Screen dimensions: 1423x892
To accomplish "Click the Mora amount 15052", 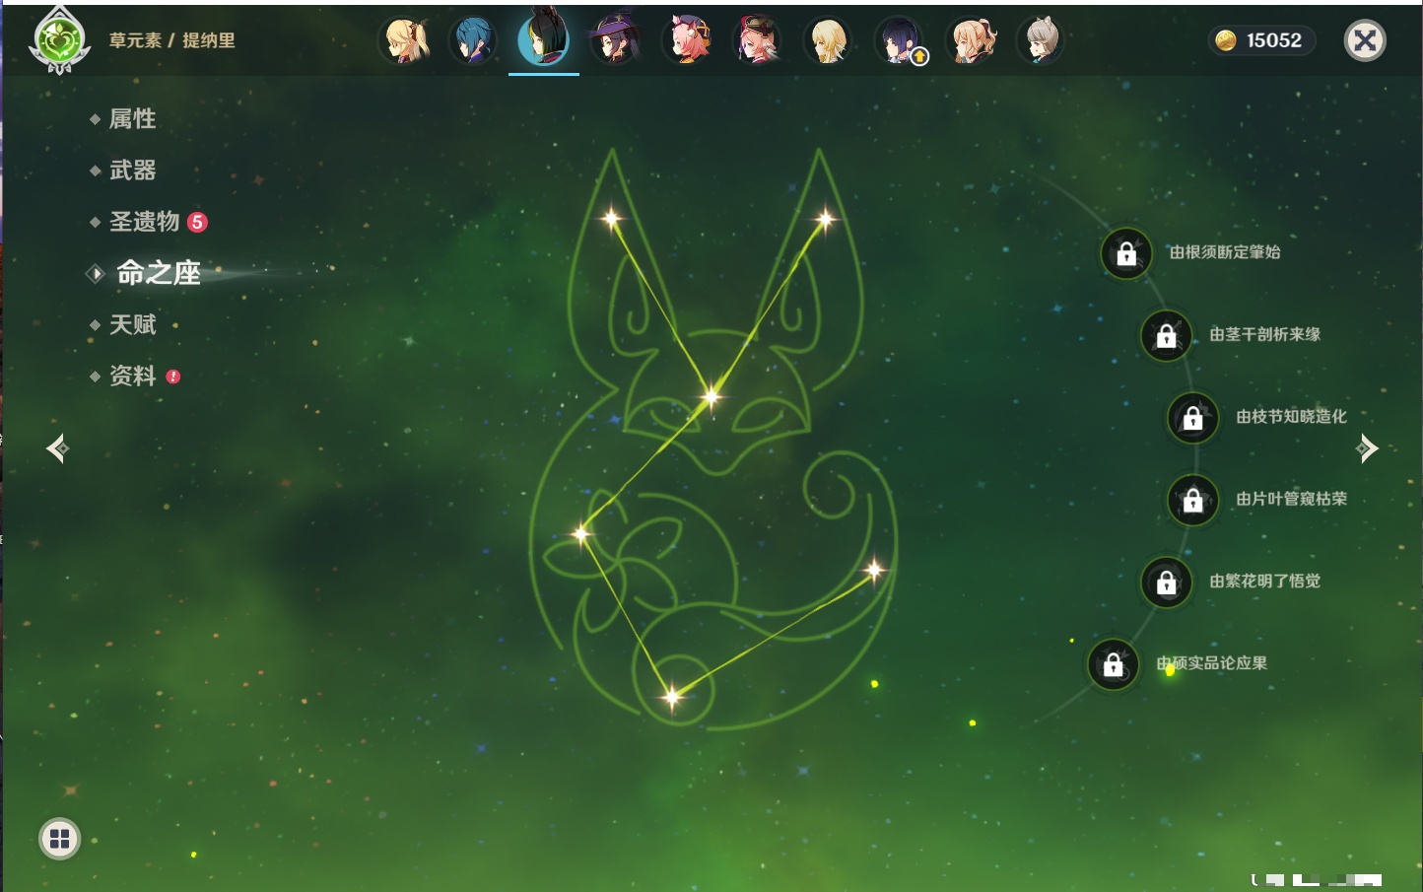I will click(x=1274, y=40).
